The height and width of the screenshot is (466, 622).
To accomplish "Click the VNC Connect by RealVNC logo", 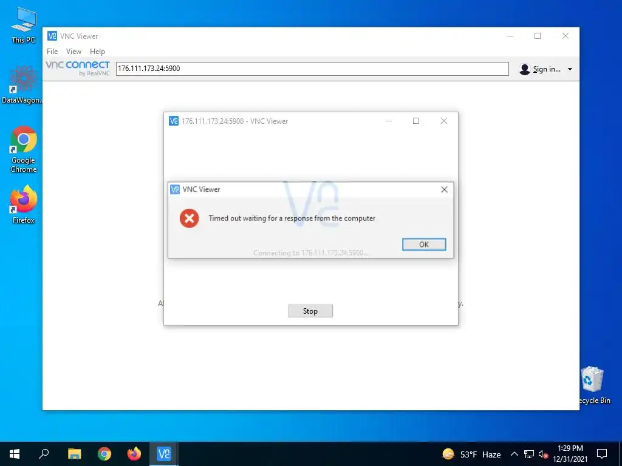I will tap(78, 68).
